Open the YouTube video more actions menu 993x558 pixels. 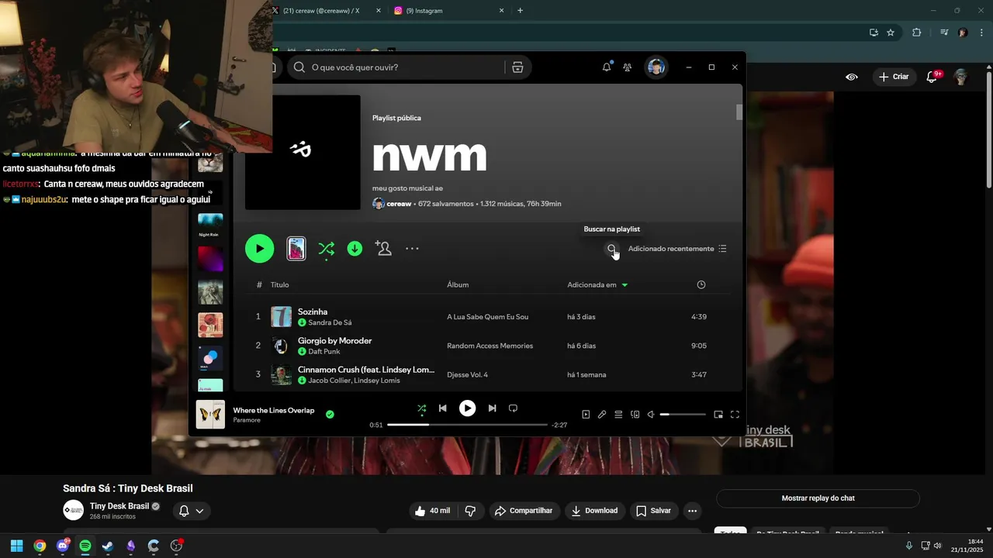pyautogui.click(x=692, y=511)
